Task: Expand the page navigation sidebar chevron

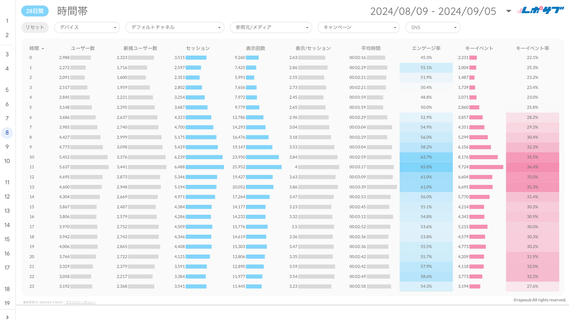Action: pos(7,317)
